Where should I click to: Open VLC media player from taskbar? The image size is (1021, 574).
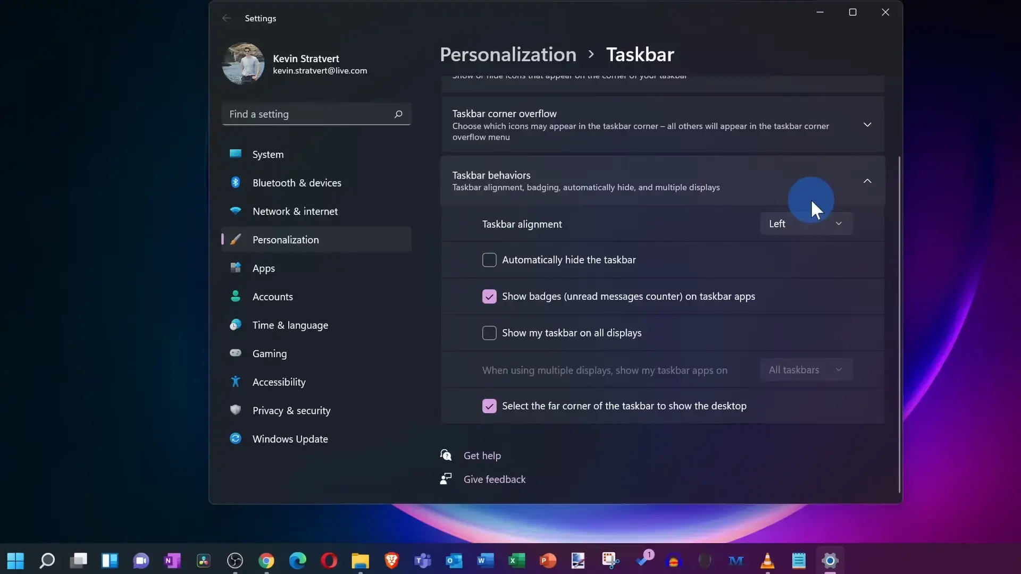(x=767, y=560)
